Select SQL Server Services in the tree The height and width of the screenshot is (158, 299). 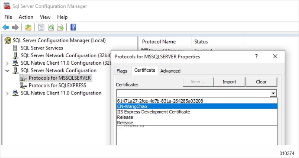coord(42,48)
